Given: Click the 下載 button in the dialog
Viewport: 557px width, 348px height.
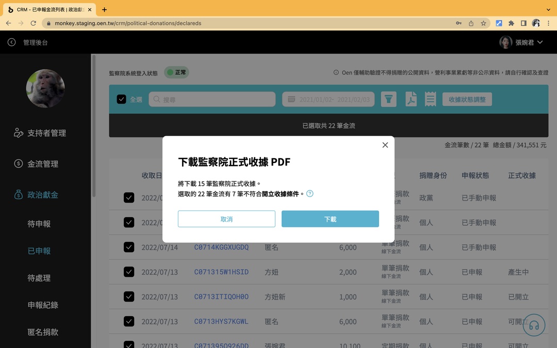Looking at the screenshot, I should [330, 219].
